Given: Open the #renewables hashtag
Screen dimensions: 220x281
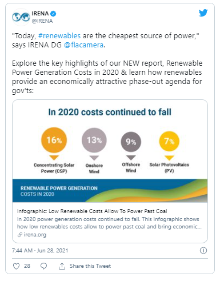Looking at the screenshot, I should pos(59,36).
